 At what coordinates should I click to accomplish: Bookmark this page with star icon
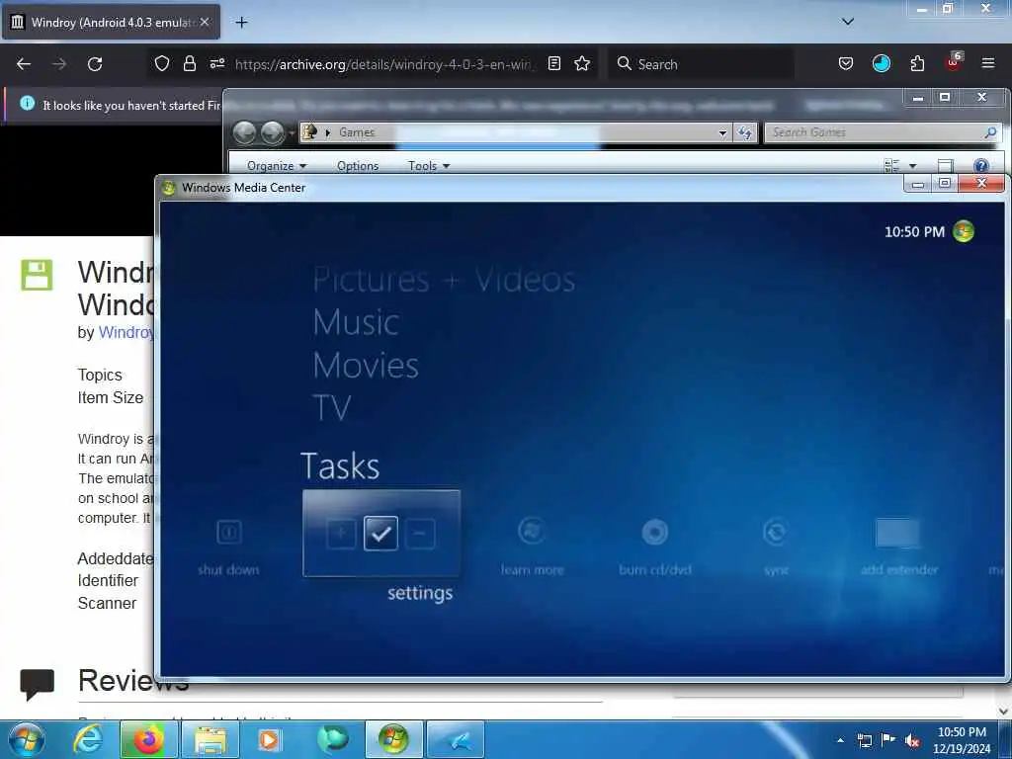coord(582,63)
